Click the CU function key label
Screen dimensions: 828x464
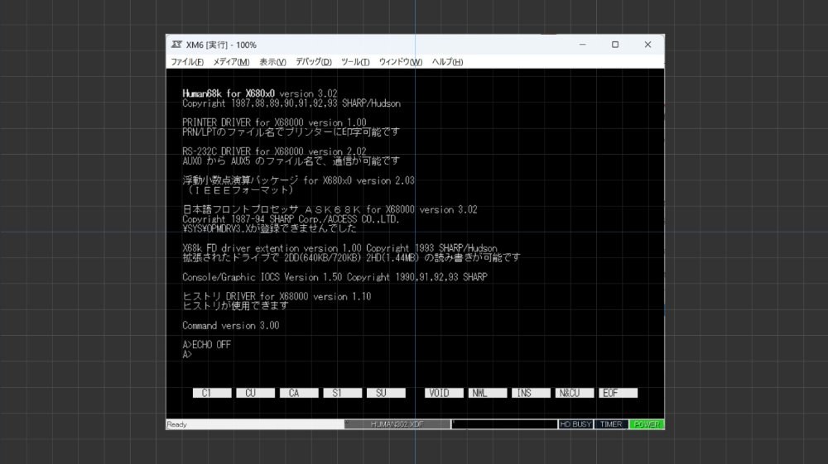coord(256,393)
